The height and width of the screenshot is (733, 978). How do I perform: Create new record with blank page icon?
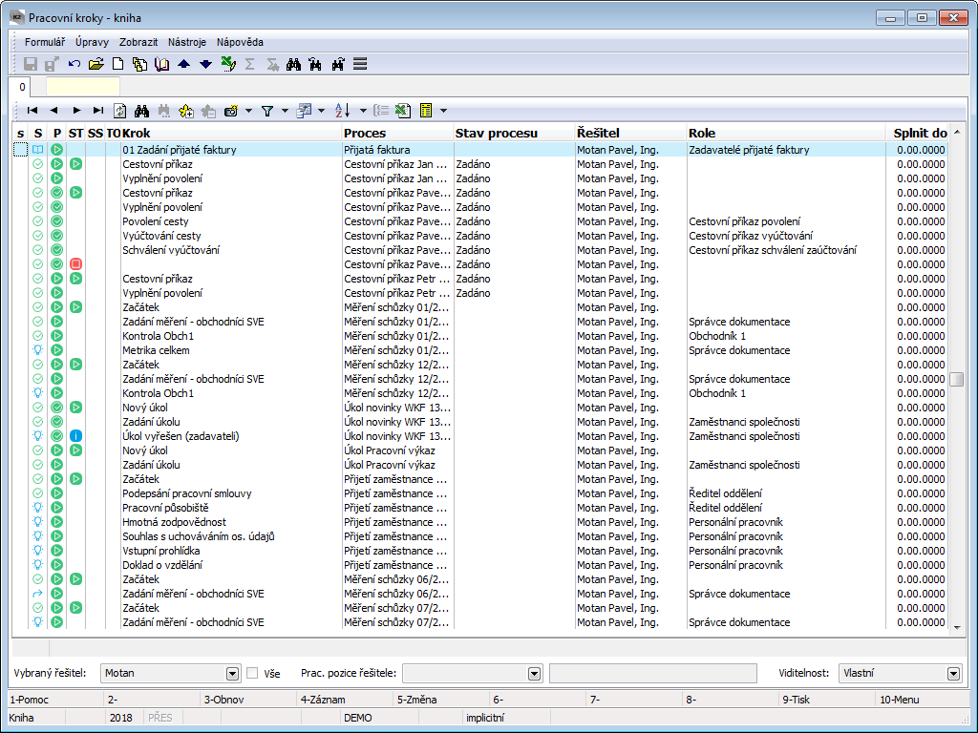[x=118, y=64]
